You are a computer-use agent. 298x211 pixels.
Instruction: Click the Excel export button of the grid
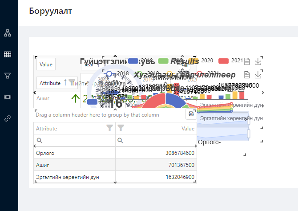(x=191, y=114)
